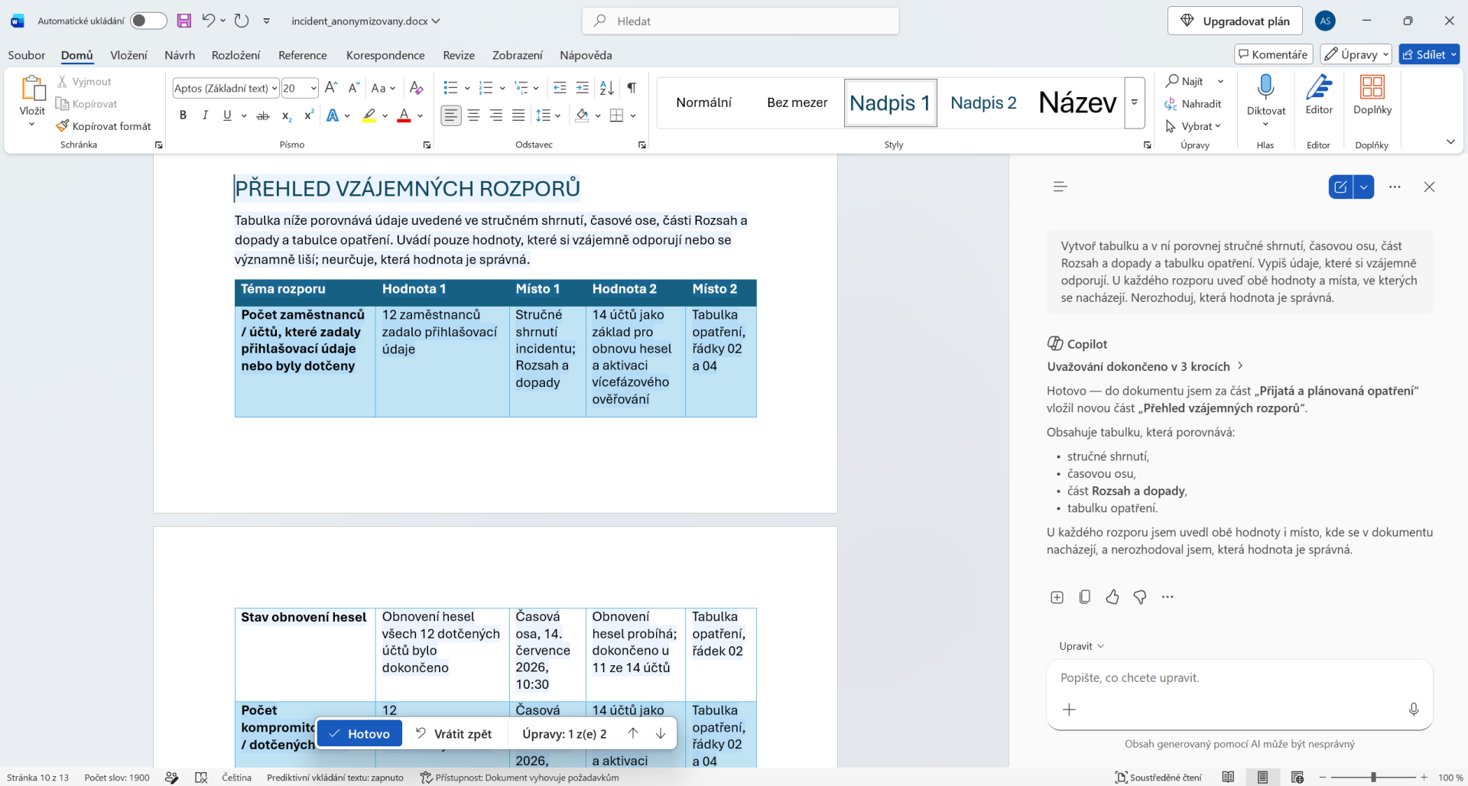
Task: Switch to the Zobrazení tab
Action: [x=518, y=55]
